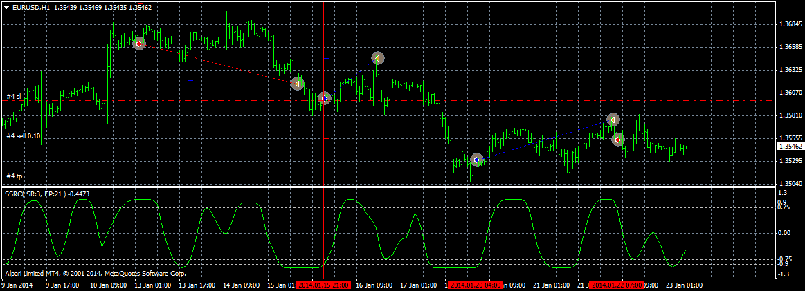Viewport: 805px width, 291px height.
Task: Click time axis label 23 Jan 01:00
Action: click(x=683, y=285)
